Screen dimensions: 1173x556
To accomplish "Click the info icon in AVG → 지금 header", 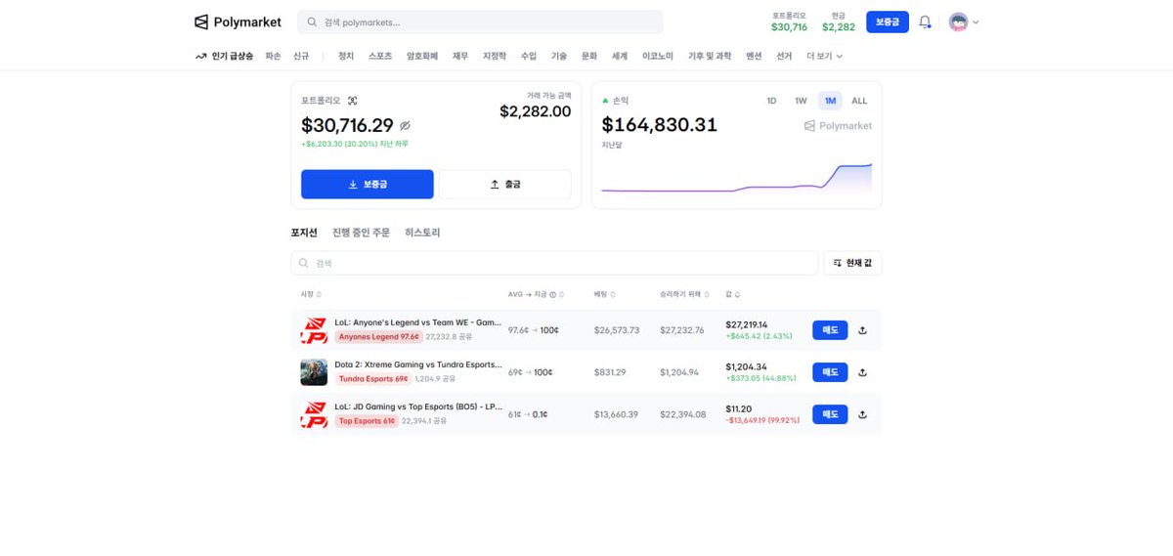I will pos(552,294).
